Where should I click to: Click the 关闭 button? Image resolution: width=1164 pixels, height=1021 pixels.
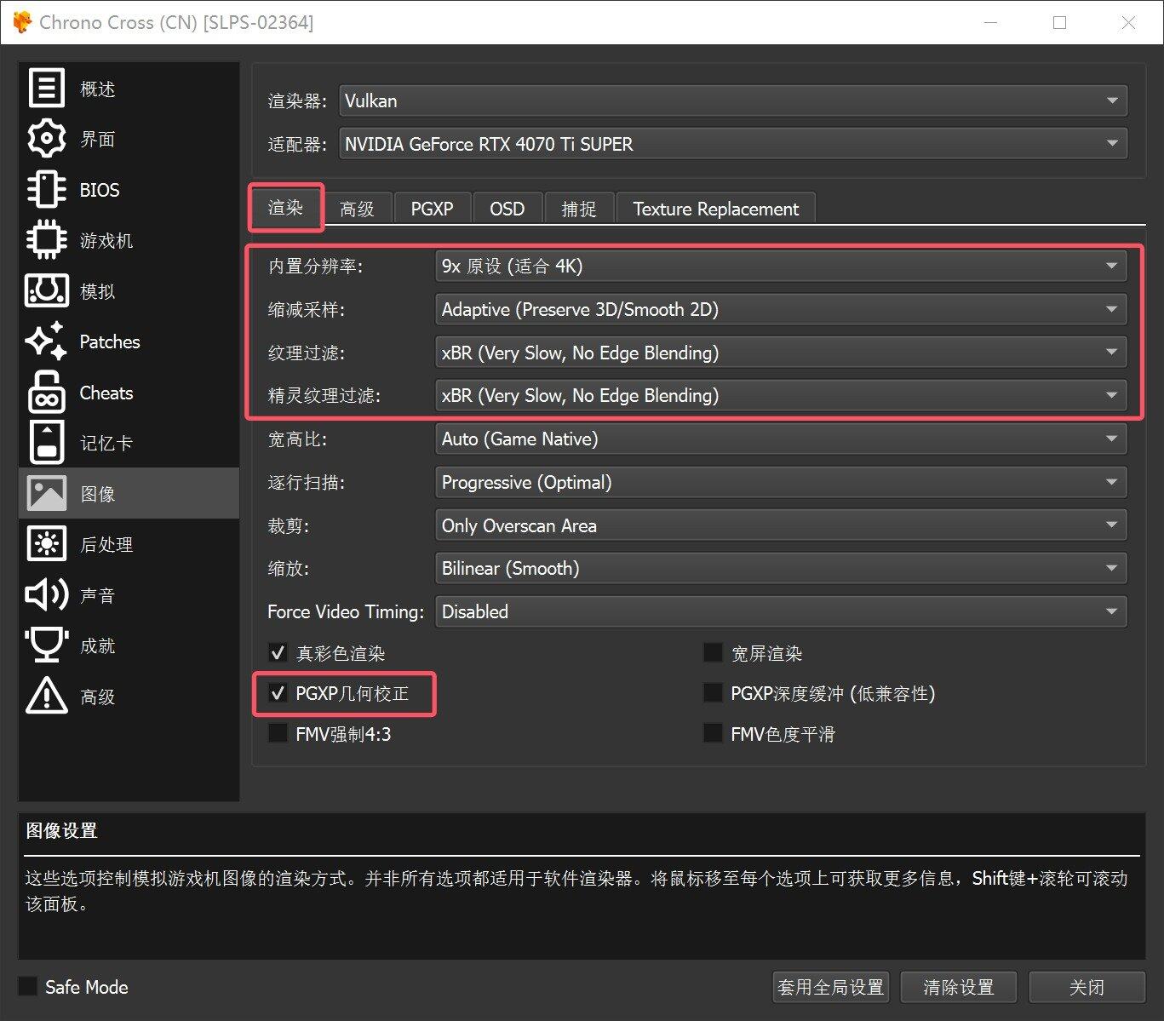pyautogui.click(x=1087, y=987)
